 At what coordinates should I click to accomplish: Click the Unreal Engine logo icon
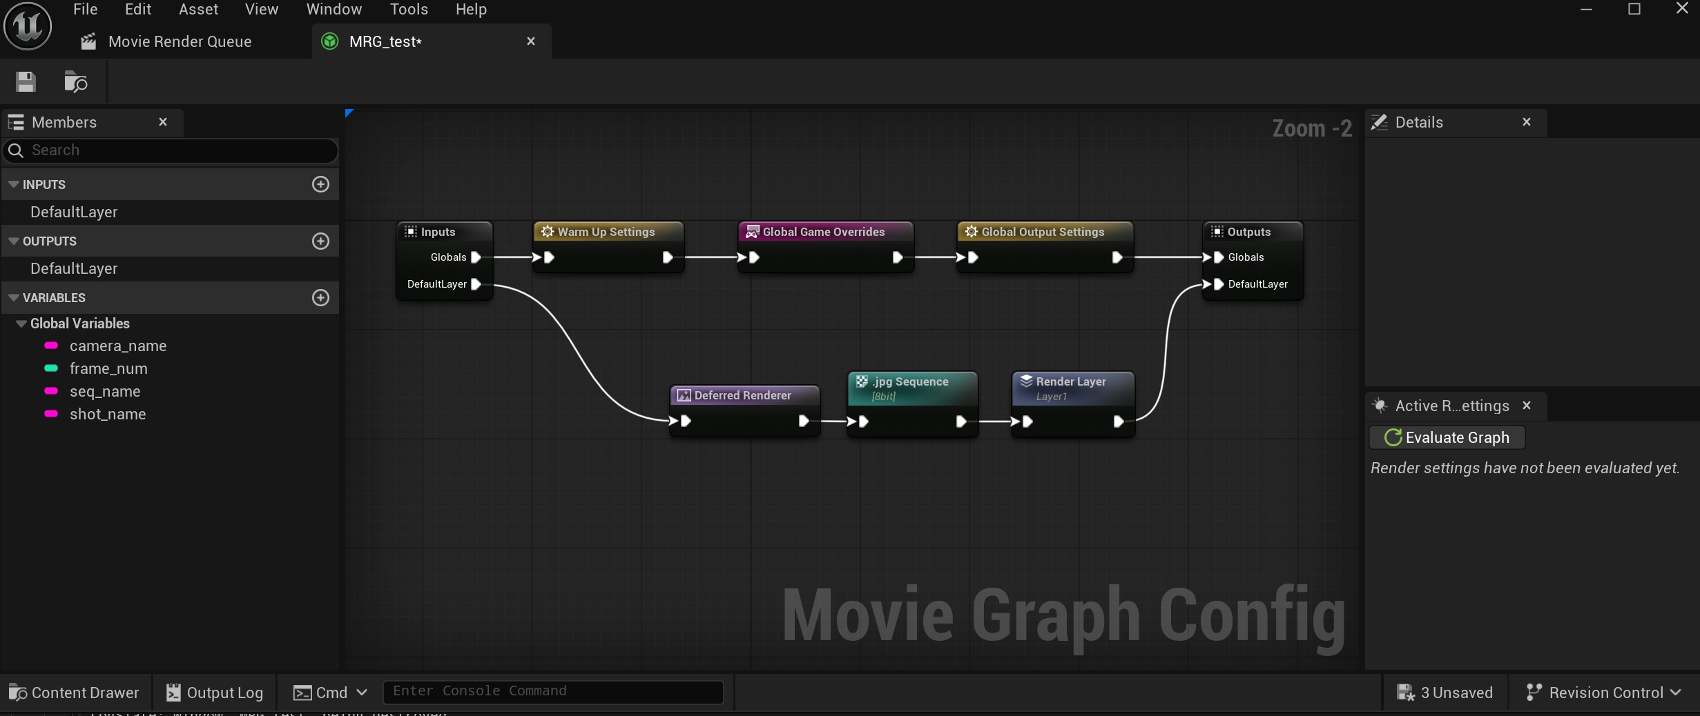click(28, 26)
